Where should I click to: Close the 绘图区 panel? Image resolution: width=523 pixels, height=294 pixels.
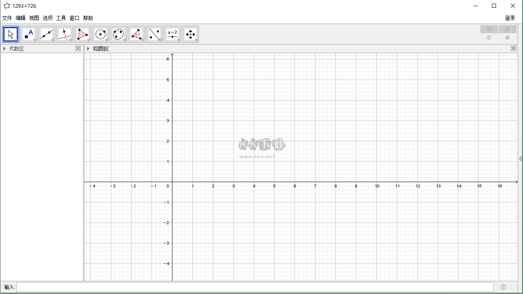pyautogui.click(x=513, y=48)
